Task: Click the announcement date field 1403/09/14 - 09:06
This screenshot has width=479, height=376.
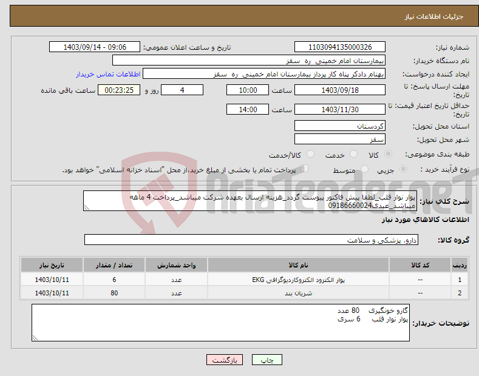Action: (x=95, y=47)
